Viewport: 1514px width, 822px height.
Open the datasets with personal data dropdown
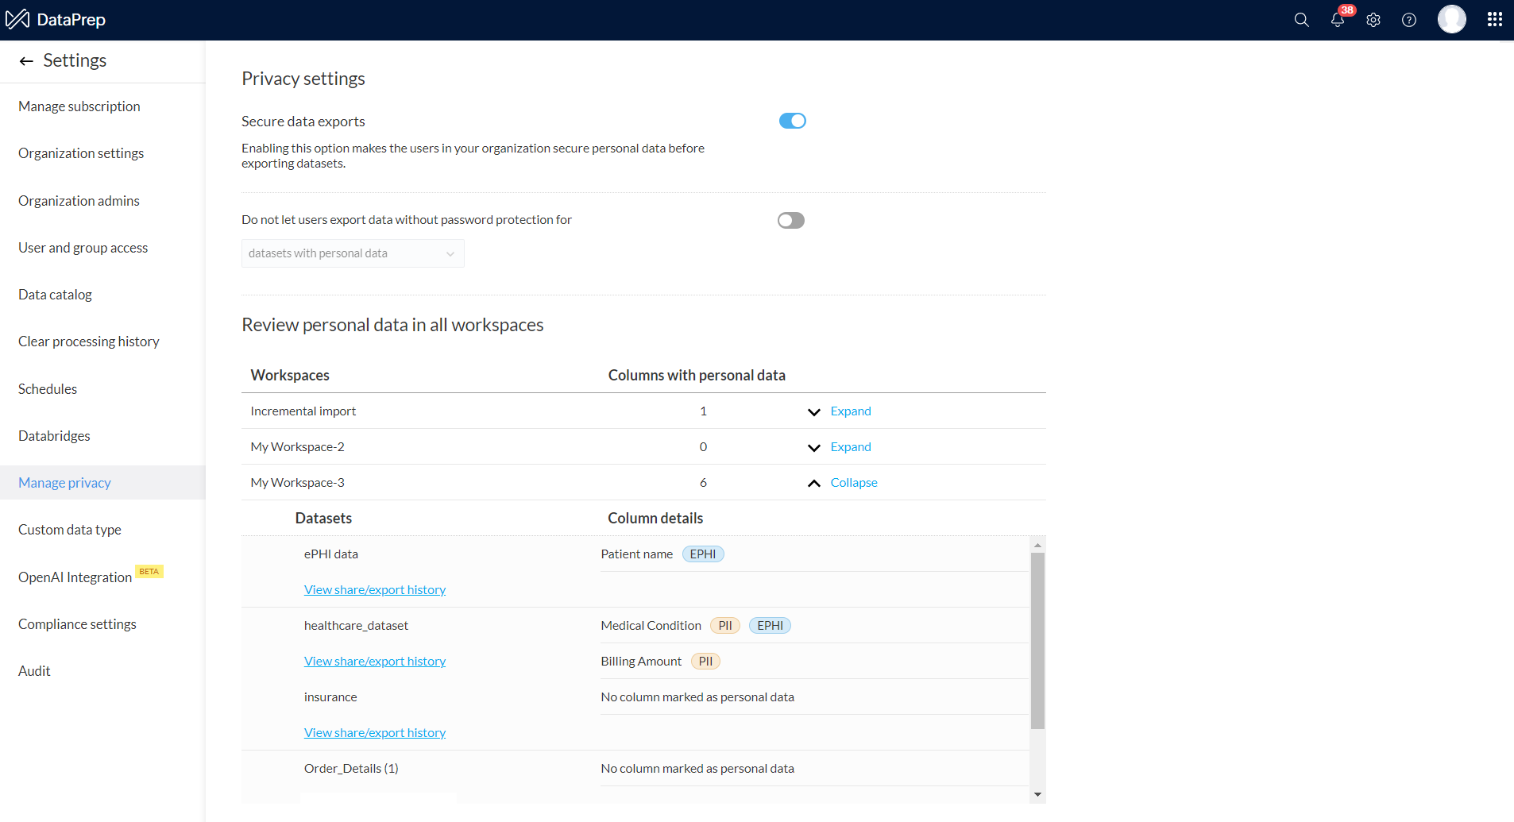pos(353,253)
